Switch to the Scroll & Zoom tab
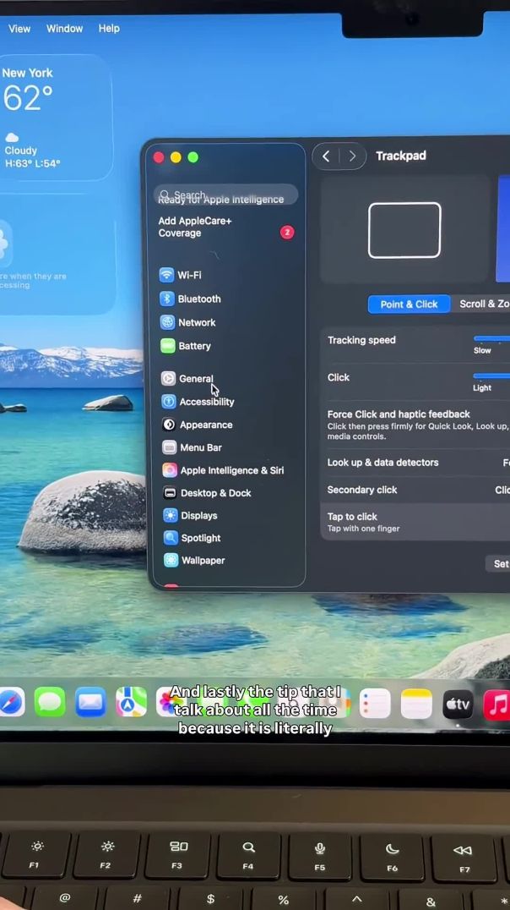The width and height of the screenshot is (510, 910). 485,304
